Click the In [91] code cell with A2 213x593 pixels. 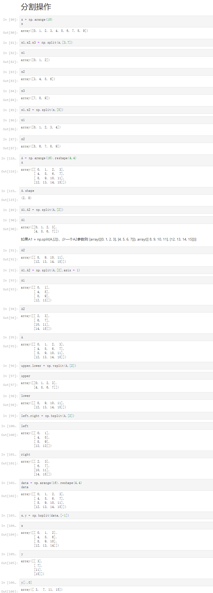[116, 250]
